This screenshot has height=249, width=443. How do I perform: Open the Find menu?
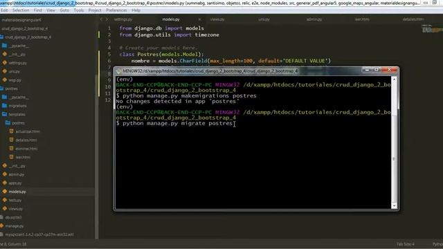coord(37,10)
